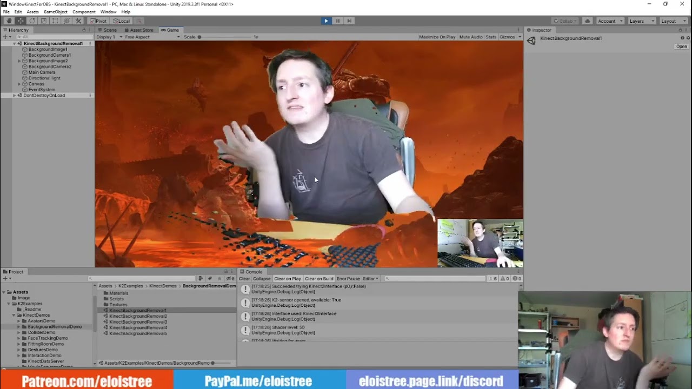Toggle Local handle rotation
The image size is (692, 389).
tap(121, 21)
